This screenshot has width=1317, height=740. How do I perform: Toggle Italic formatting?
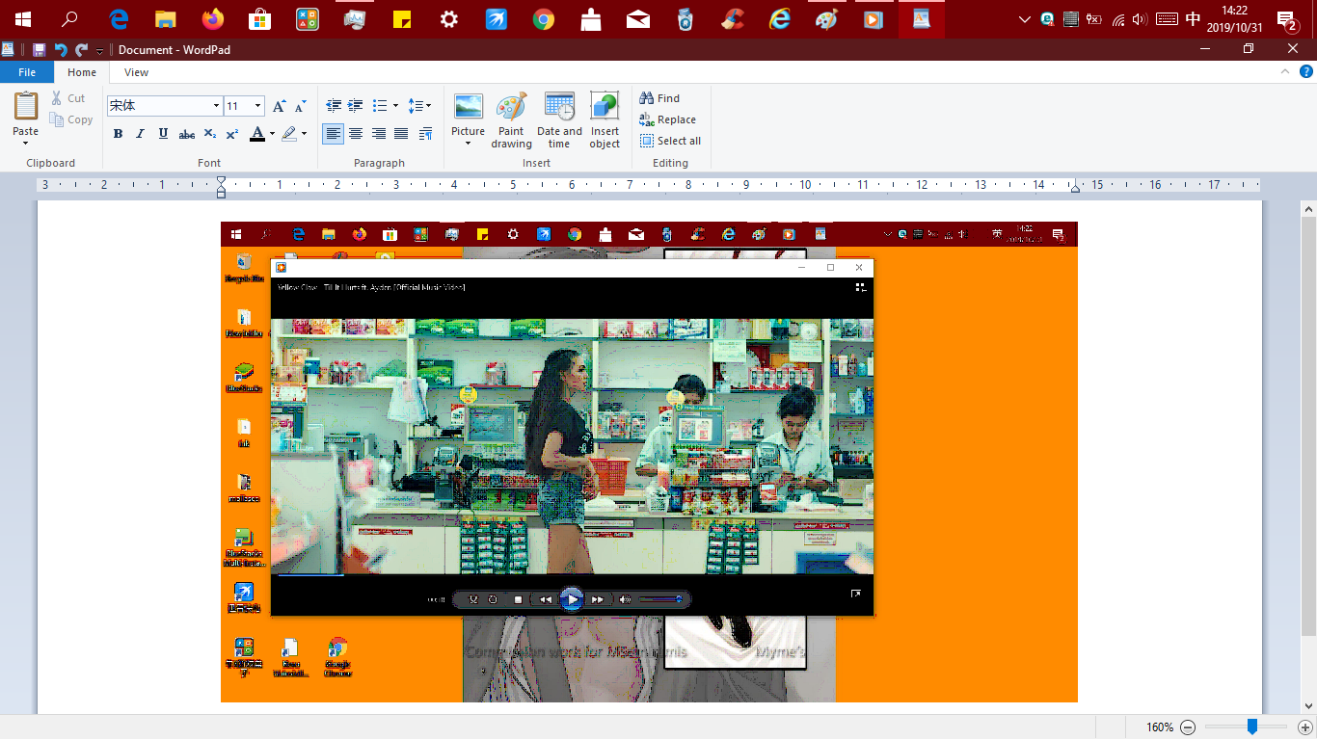coord(140,134)
